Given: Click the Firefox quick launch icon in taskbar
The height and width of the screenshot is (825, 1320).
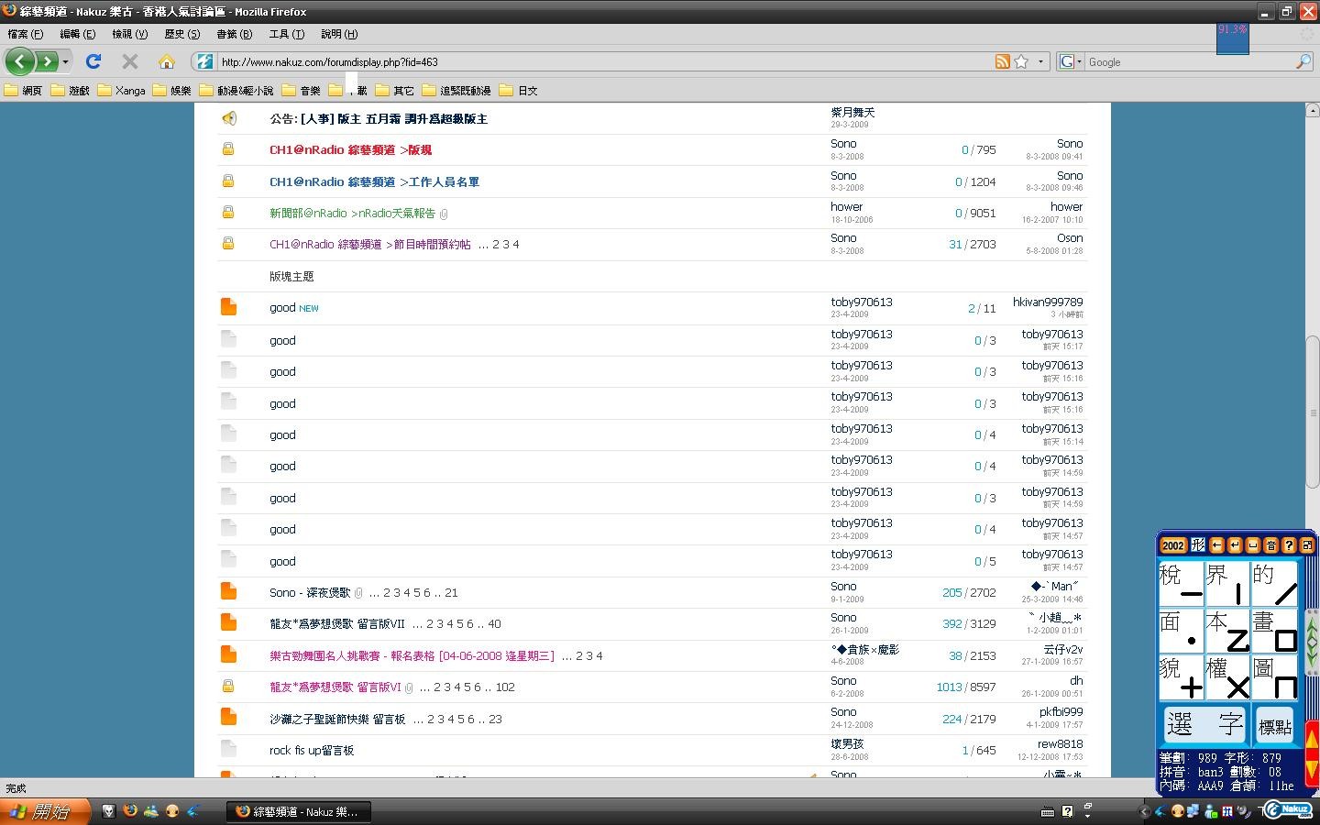Looking at the screenshot, I should pos(129,811).
